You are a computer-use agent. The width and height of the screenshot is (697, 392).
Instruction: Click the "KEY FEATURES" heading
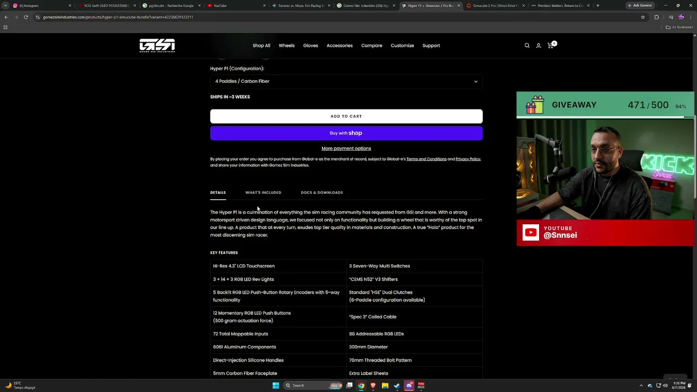[x=224, y=253]
